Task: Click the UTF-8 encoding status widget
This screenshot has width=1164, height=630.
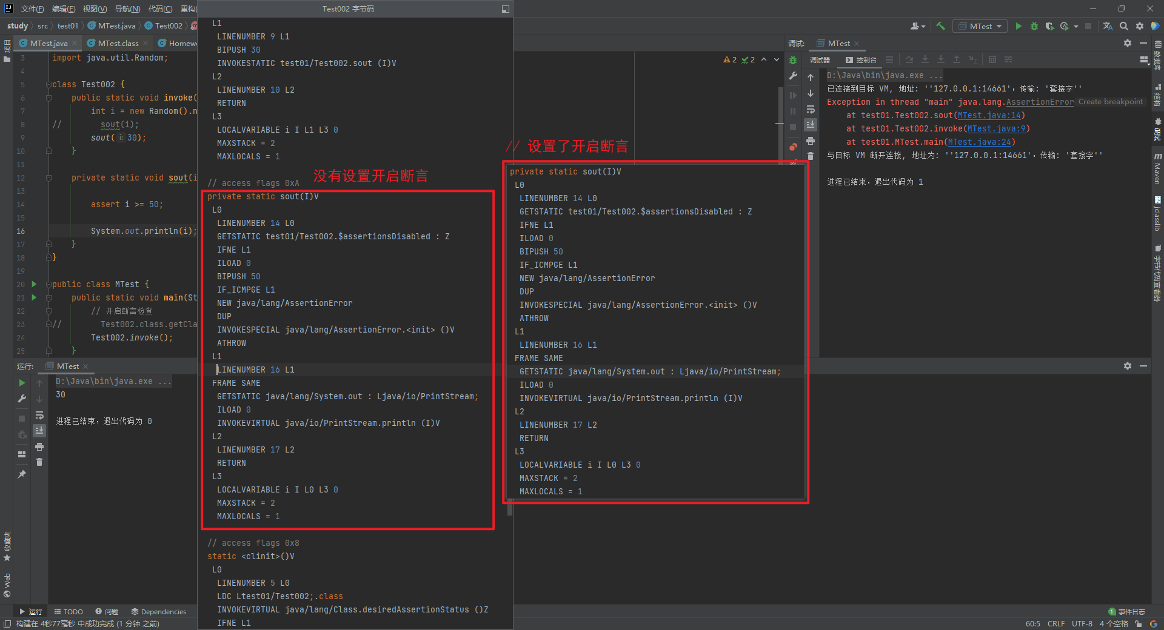Action: tap(1082, 623)
